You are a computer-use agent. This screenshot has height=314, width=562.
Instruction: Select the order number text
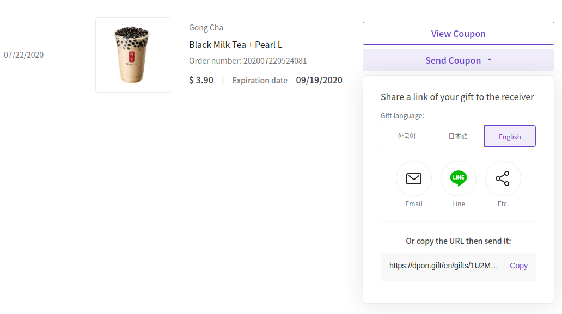pyautogui.click(x=248, y=61)
